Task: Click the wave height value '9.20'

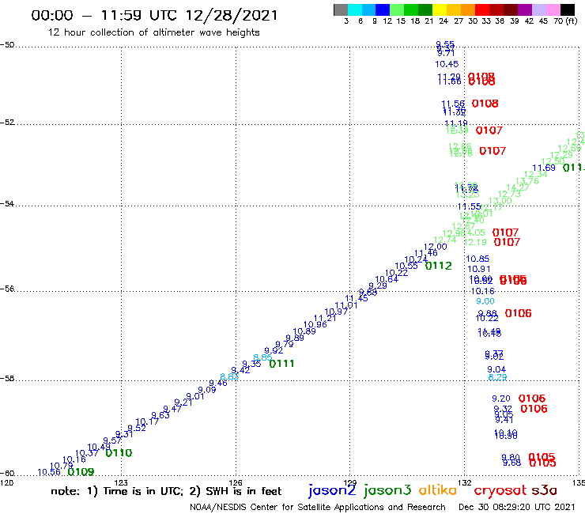Action: [501, 399]
